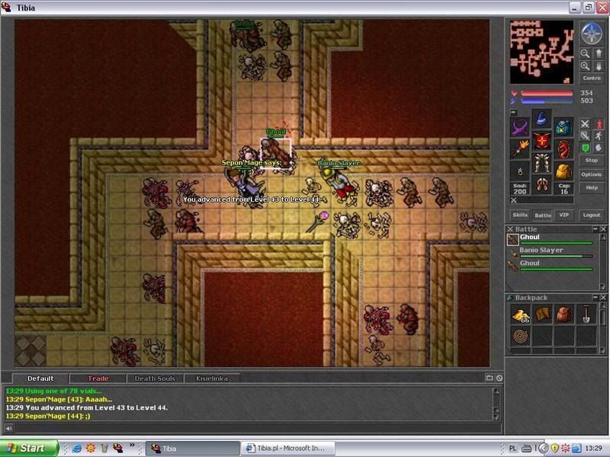Select the gold coins stack in Backpack
The width and height of the screenshot is (610, 457).
coord(521,315)
